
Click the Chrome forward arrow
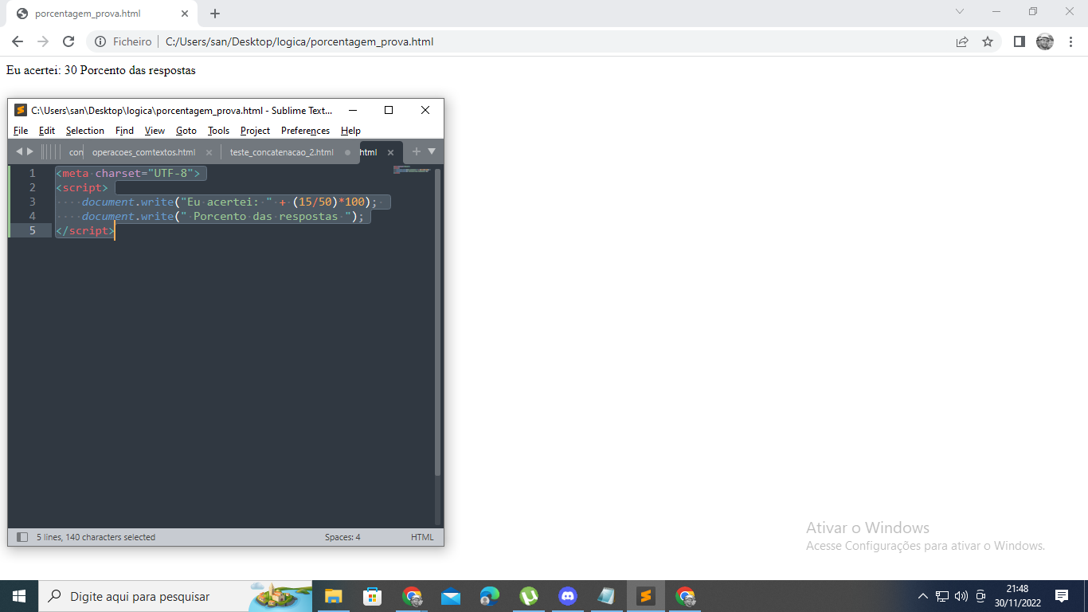coord(43,41)
